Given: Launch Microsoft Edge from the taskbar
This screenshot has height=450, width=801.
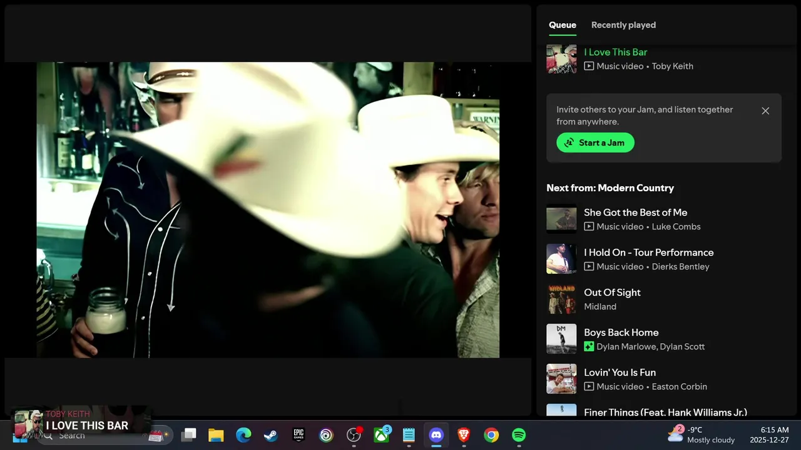Looking at the screenshot, I should coord(243,435).
